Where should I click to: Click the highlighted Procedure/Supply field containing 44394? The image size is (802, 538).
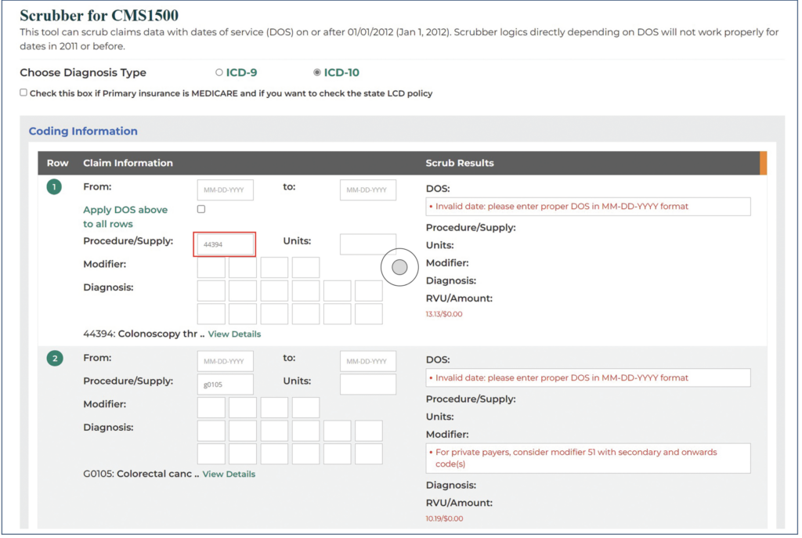[225, 244]
